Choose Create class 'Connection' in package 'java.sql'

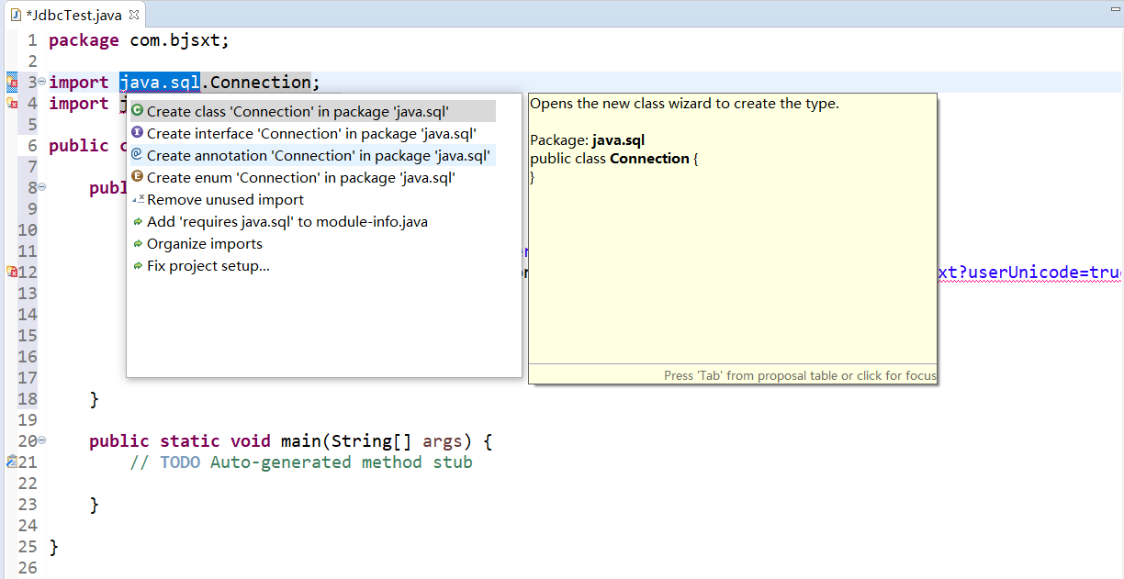click(x=313, y=111)
